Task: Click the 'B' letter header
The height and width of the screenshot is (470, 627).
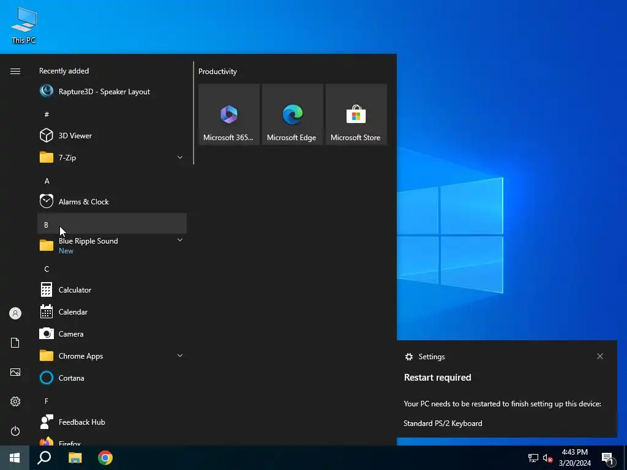Action: tap(112, 223)
